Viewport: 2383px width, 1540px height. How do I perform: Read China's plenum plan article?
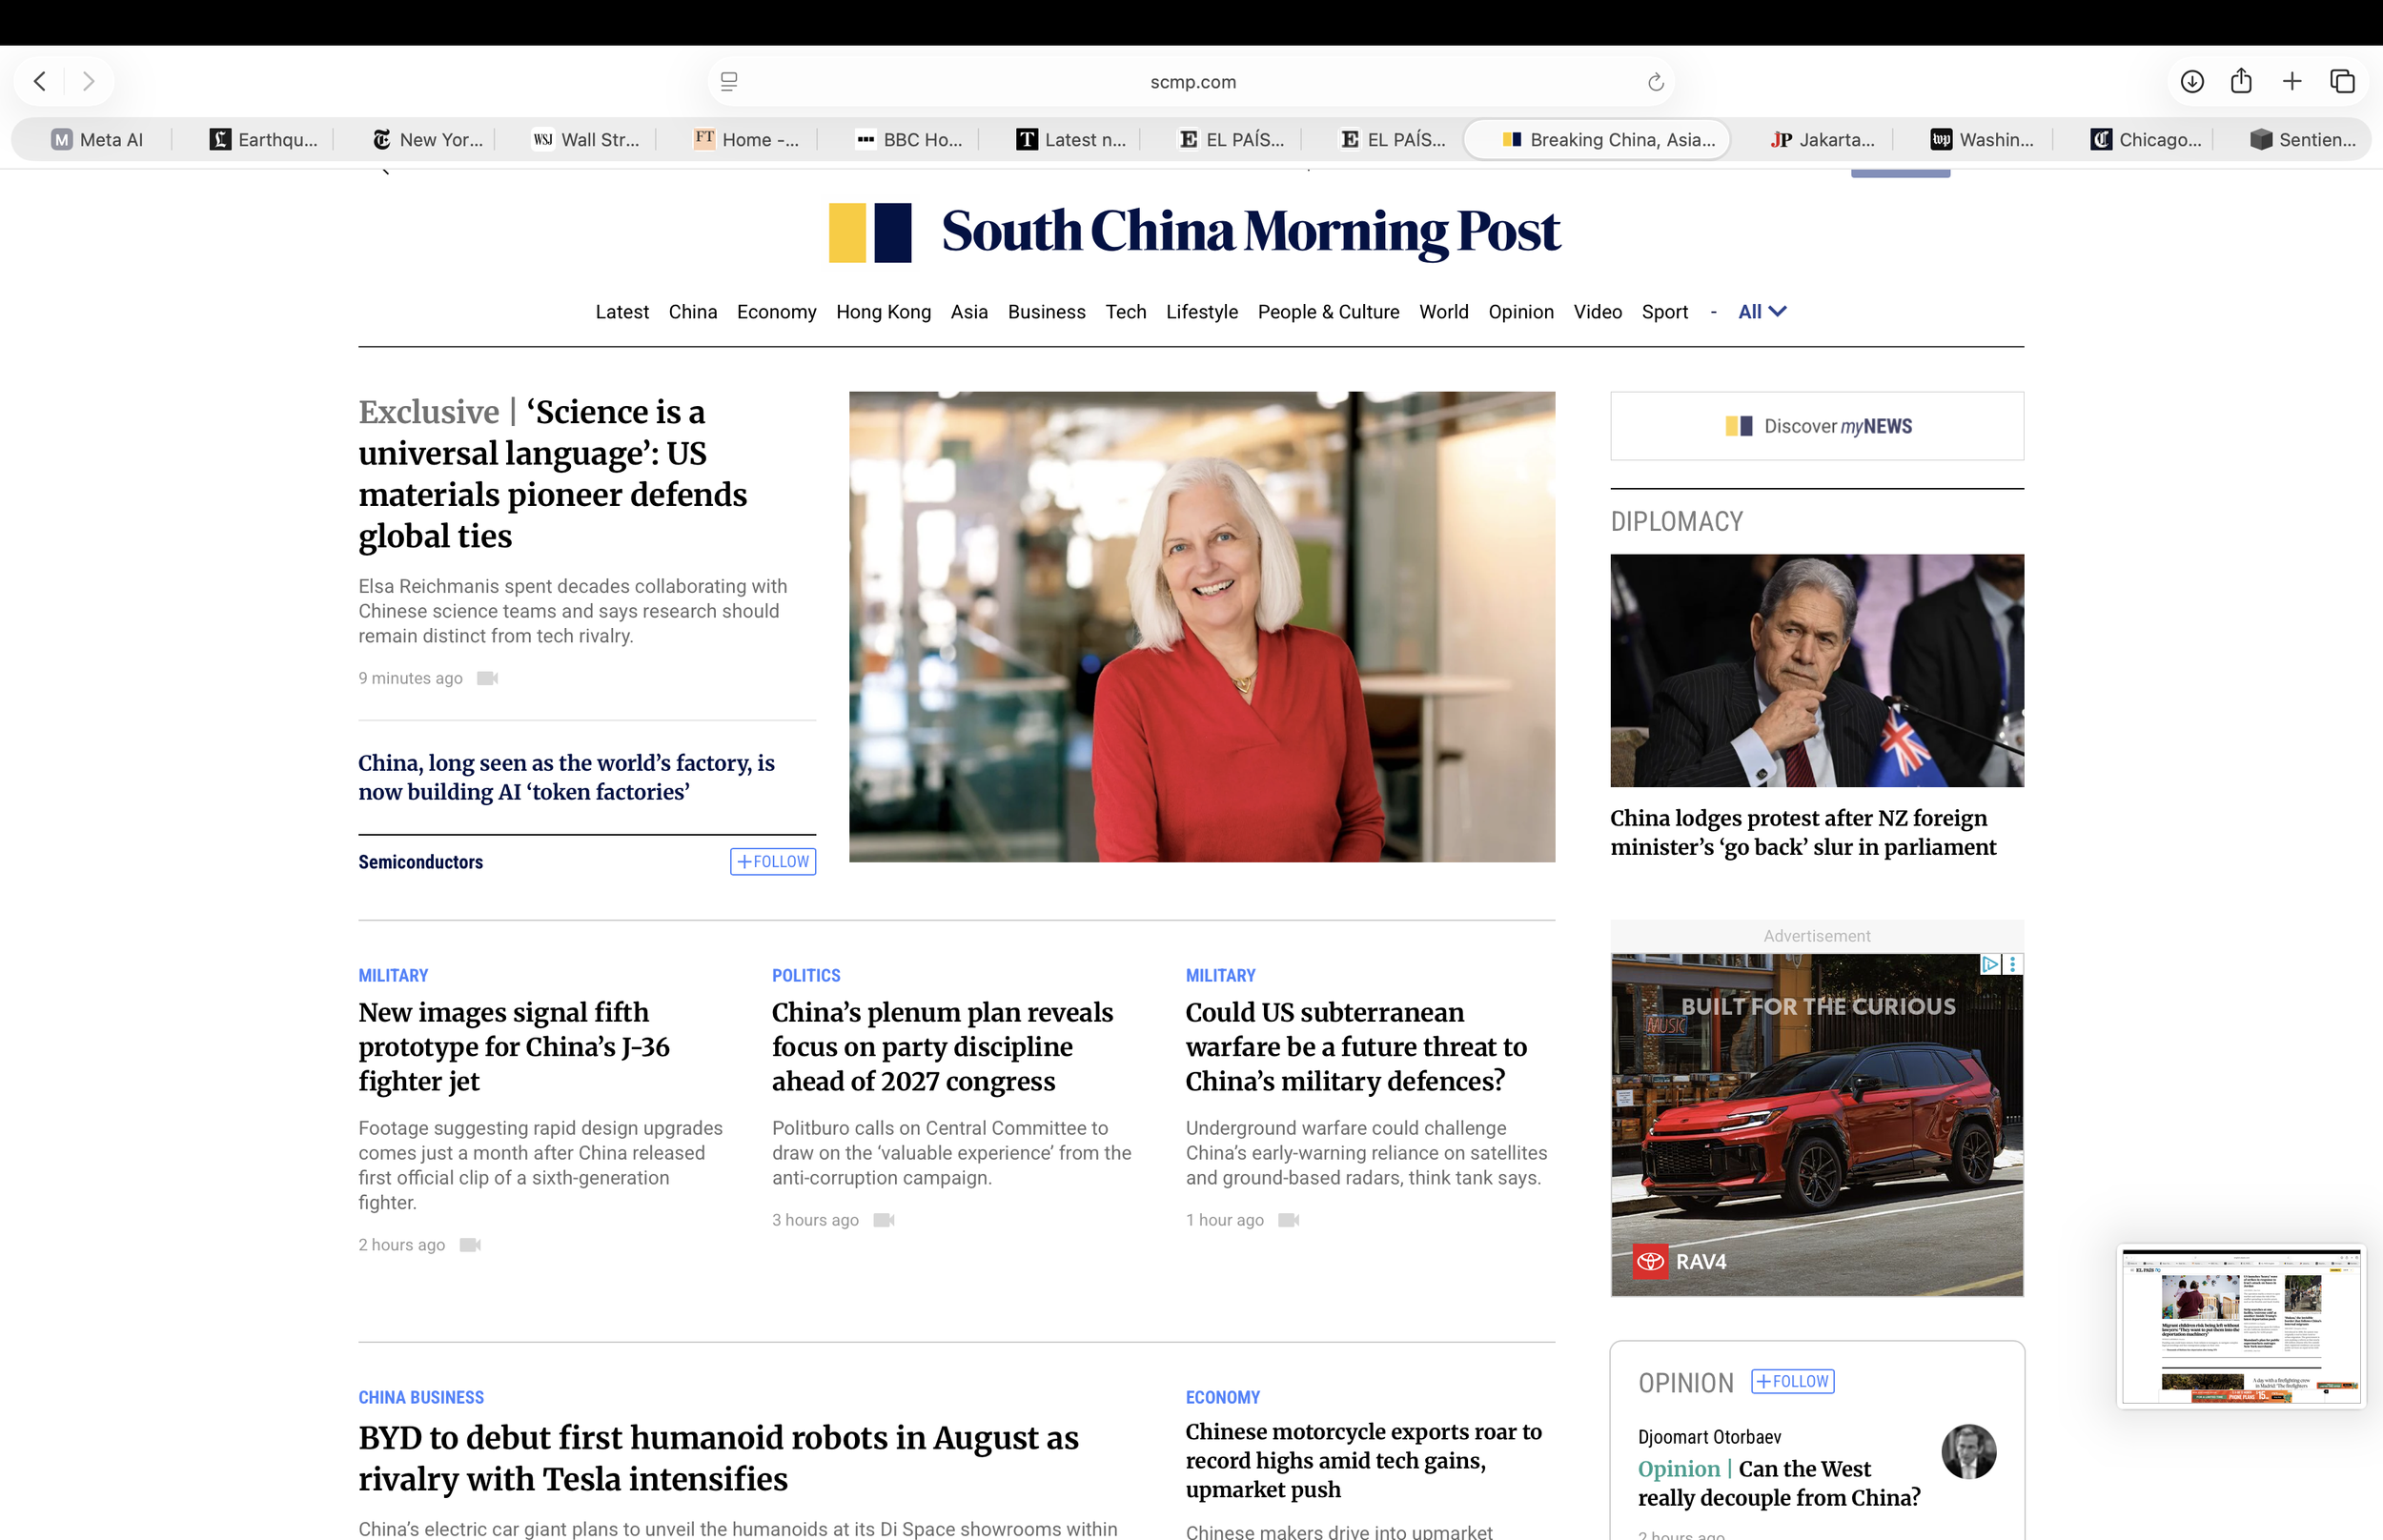click(942, 1047)
